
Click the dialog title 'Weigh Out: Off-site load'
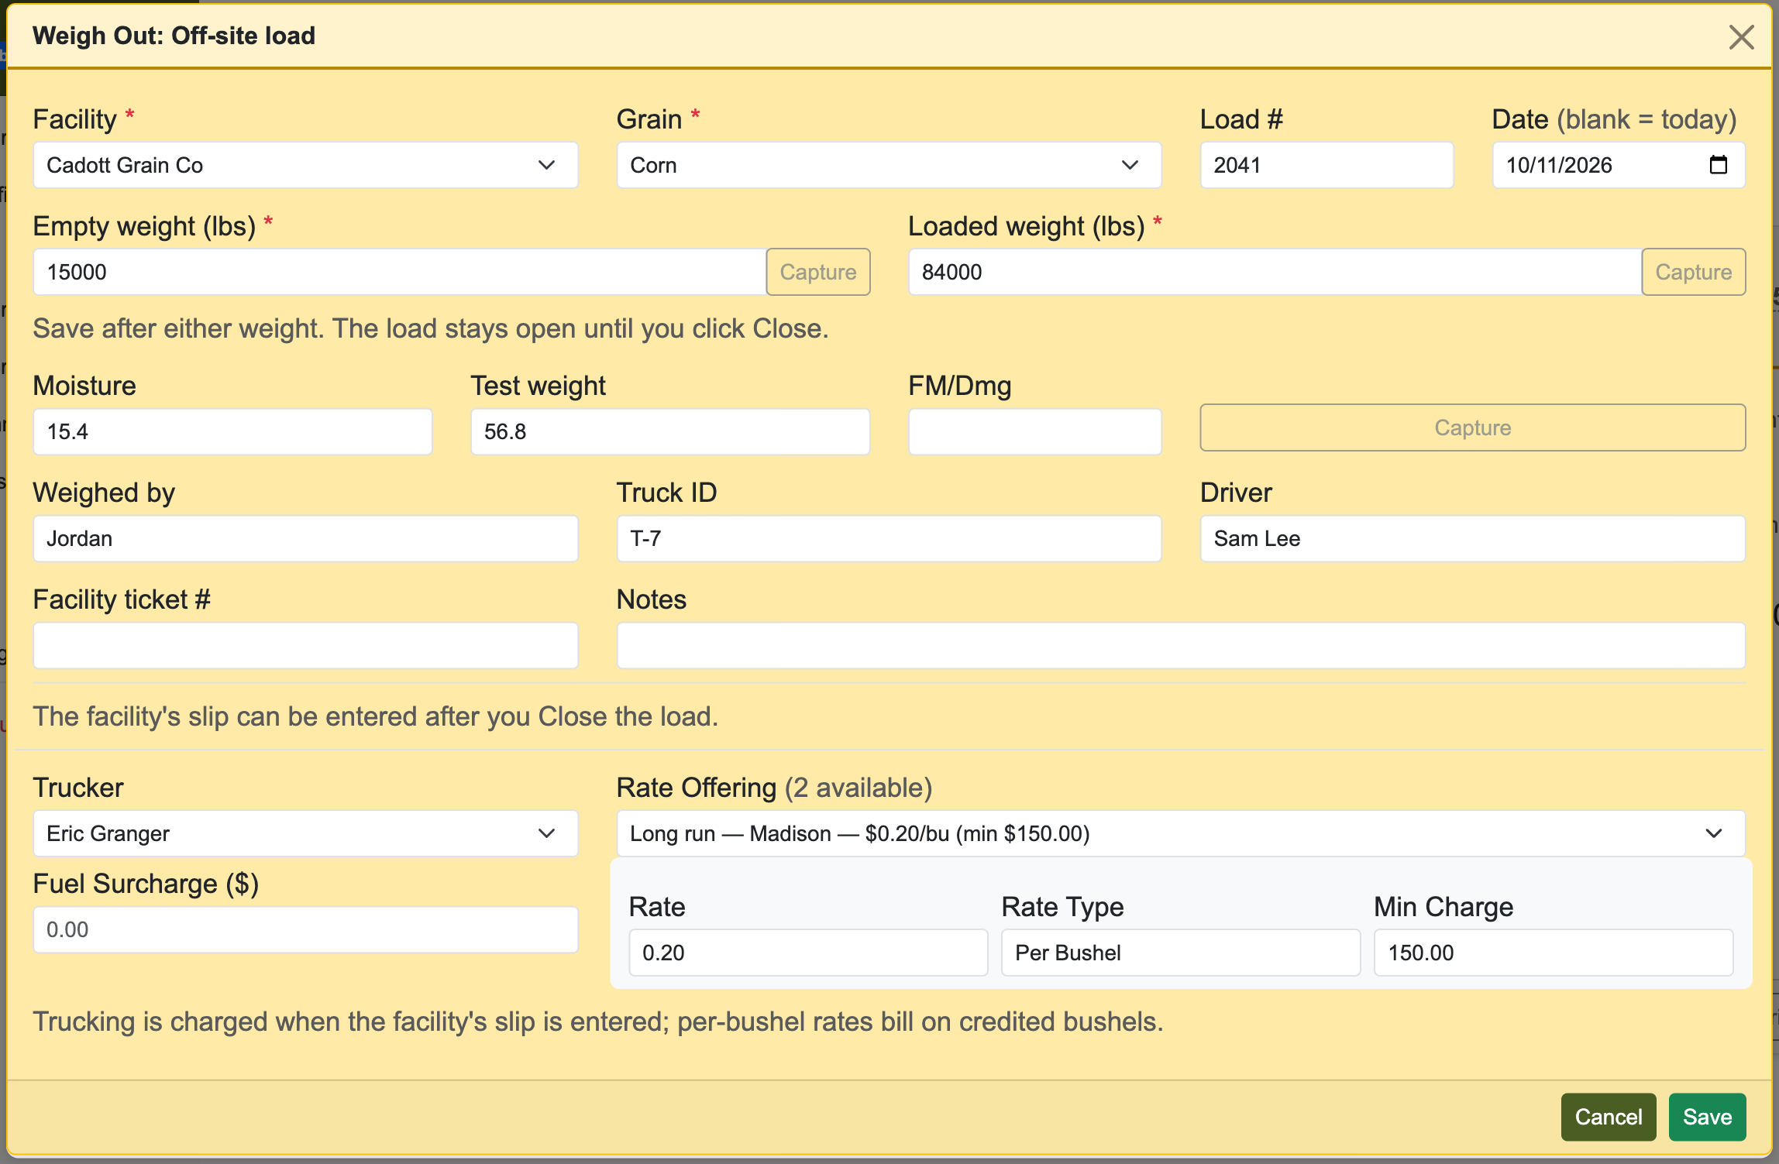coord(174,36)
